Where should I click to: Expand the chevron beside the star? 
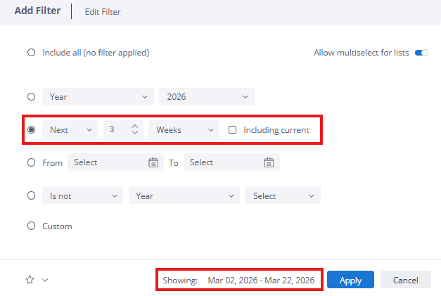(x=45, y=280)
